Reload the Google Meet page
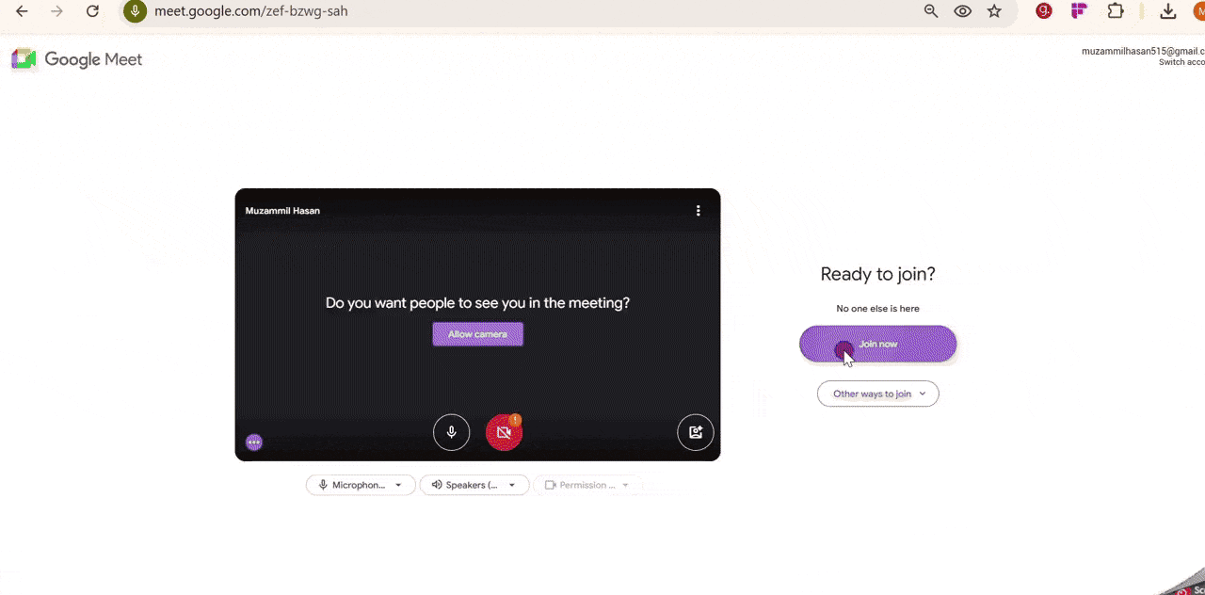The image size is (1205, 595). 92,11
